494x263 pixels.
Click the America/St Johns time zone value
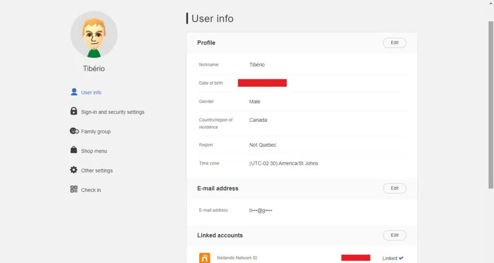284,163
